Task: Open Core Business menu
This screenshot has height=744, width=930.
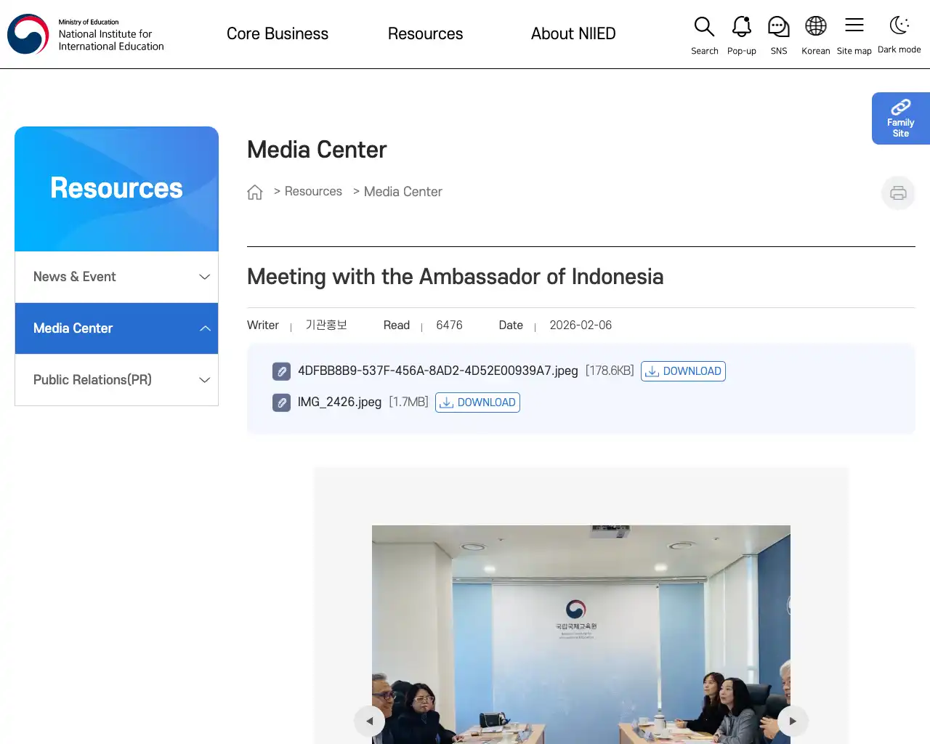Action: click(x=278, y=34)
